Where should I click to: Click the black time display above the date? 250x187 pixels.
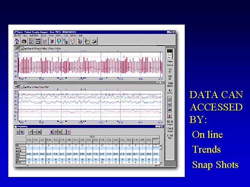170,51
